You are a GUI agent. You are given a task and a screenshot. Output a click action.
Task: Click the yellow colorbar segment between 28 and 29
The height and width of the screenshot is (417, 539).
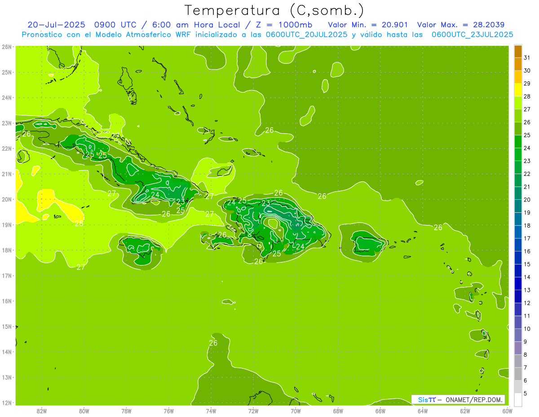click(x=518, y=90)
